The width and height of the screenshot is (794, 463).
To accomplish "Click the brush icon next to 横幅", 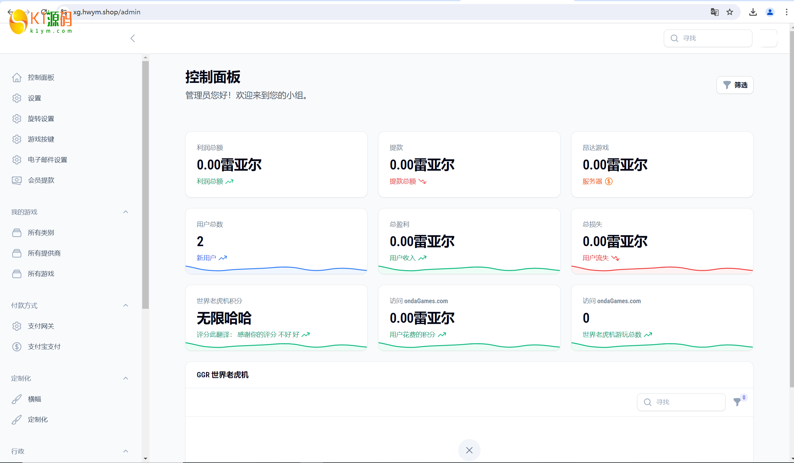I will [x=17, y=399].
